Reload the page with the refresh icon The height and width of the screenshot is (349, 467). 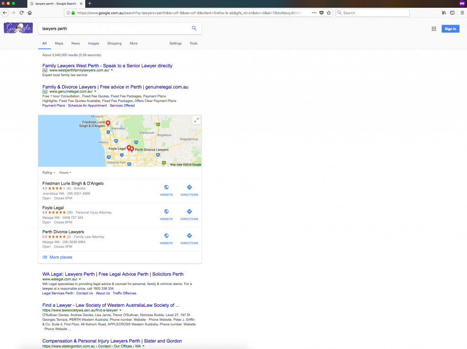pyautogui.click(x=21, y=13)
